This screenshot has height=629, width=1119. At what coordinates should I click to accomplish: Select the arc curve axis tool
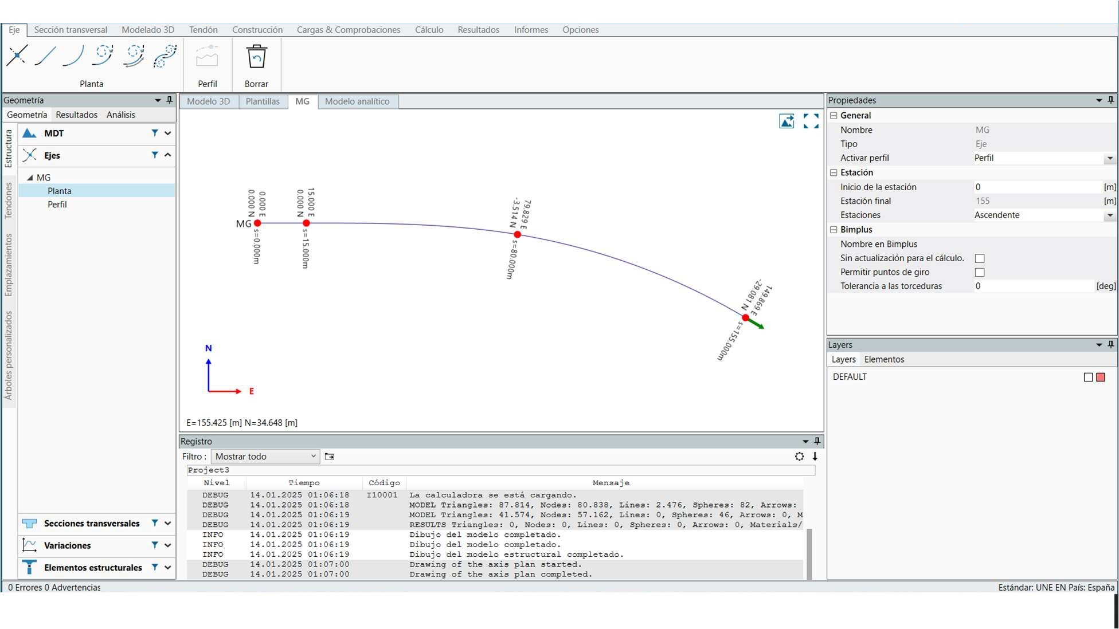tap(73, 56)
